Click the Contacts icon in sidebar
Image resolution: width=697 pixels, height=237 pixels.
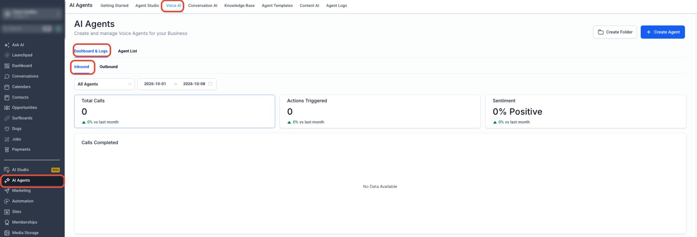pyautogui.click(x=7, y=97)
